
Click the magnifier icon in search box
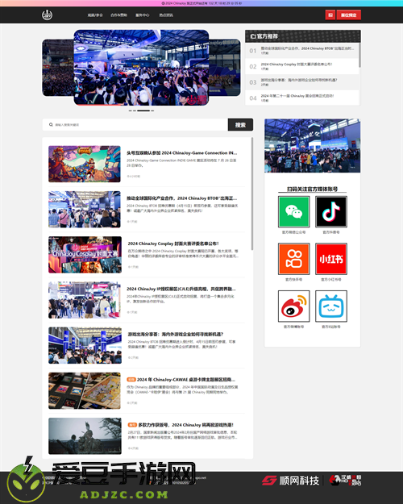51,125
